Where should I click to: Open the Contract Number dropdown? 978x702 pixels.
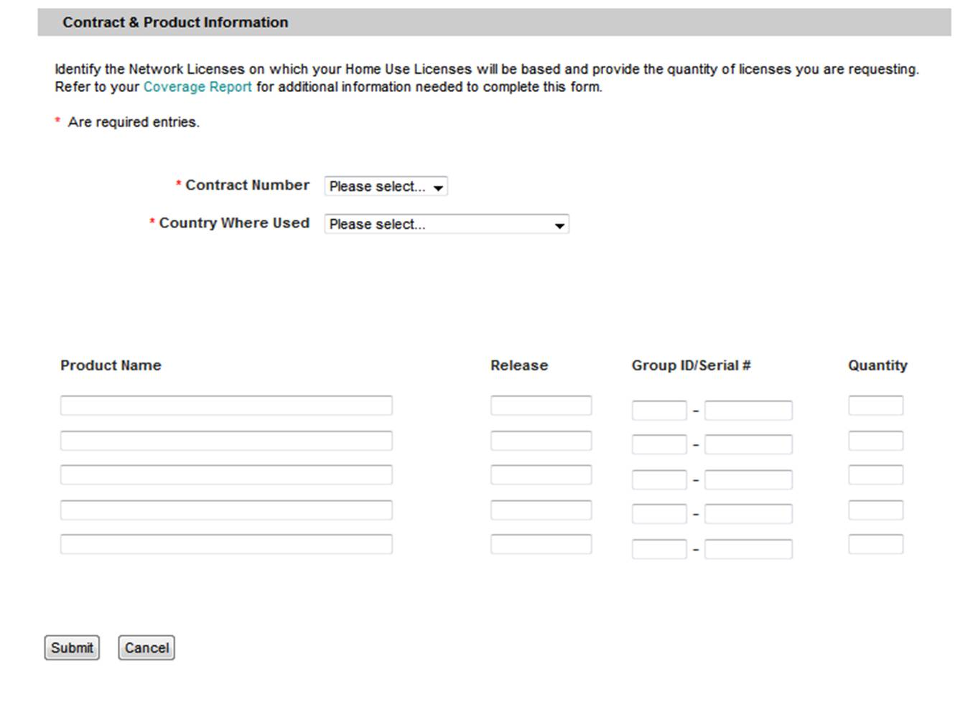coord(385,186)
